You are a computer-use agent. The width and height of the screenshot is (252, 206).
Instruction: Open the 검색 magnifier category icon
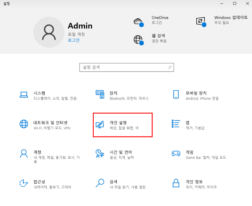coord(100,183)
